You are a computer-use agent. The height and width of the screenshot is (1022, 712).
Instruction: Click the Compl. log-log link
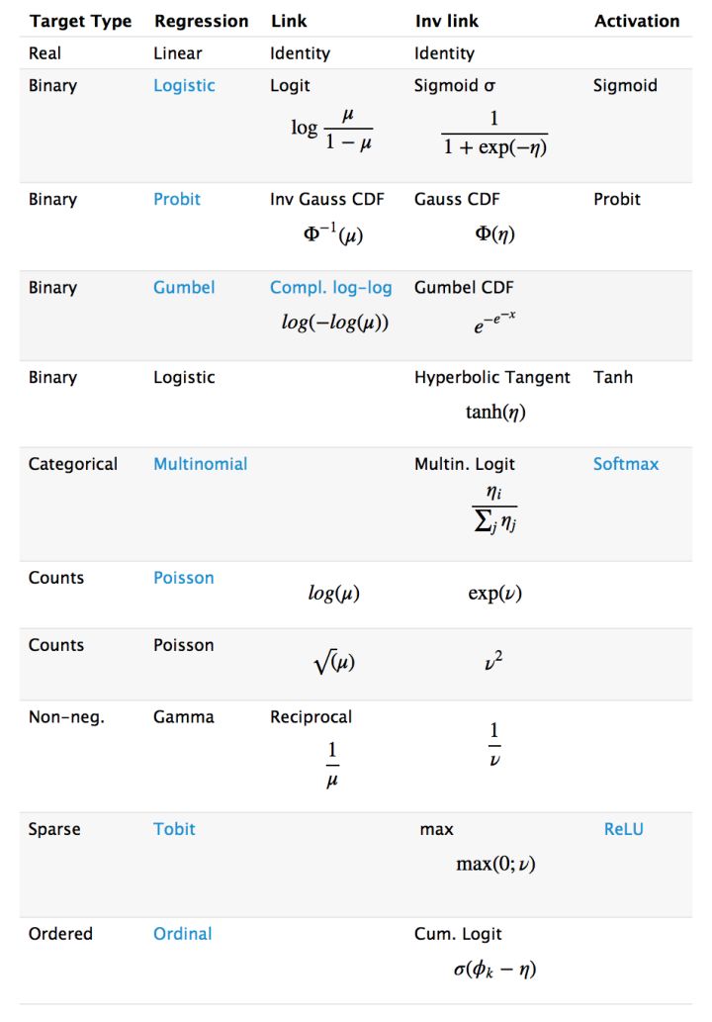click(331, 288)
